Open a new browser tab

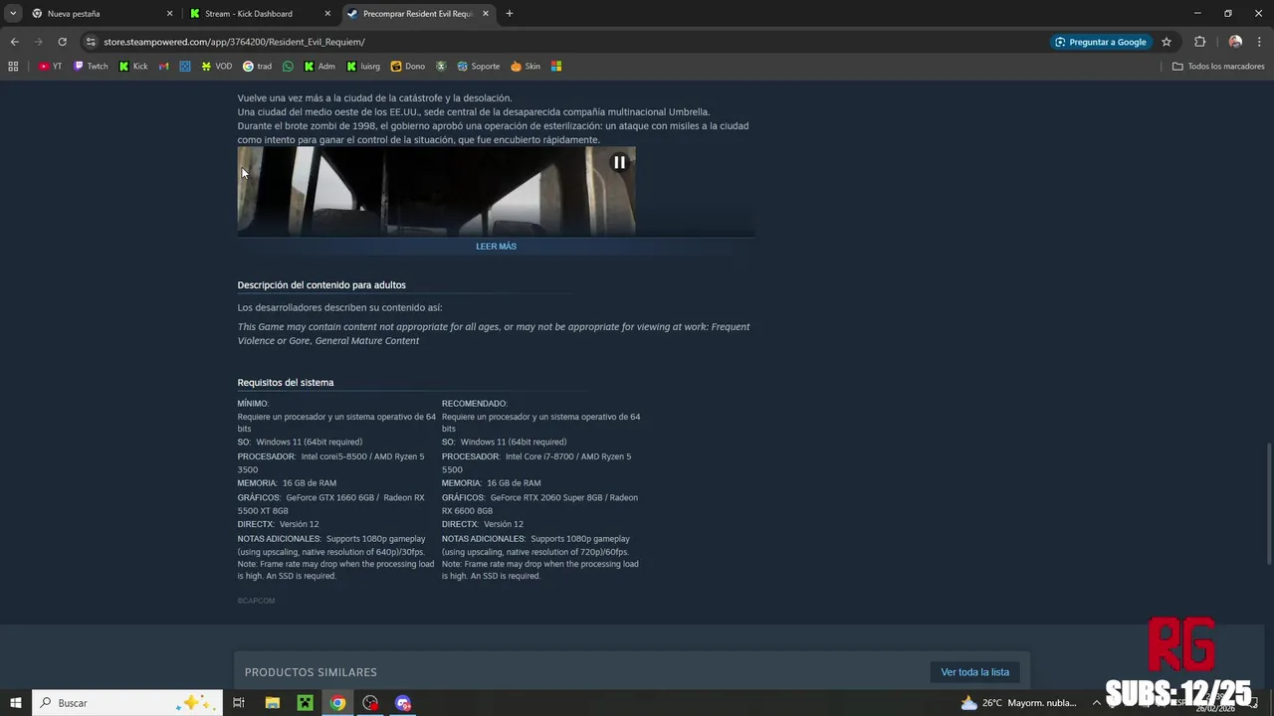click(x=510, y=14)
